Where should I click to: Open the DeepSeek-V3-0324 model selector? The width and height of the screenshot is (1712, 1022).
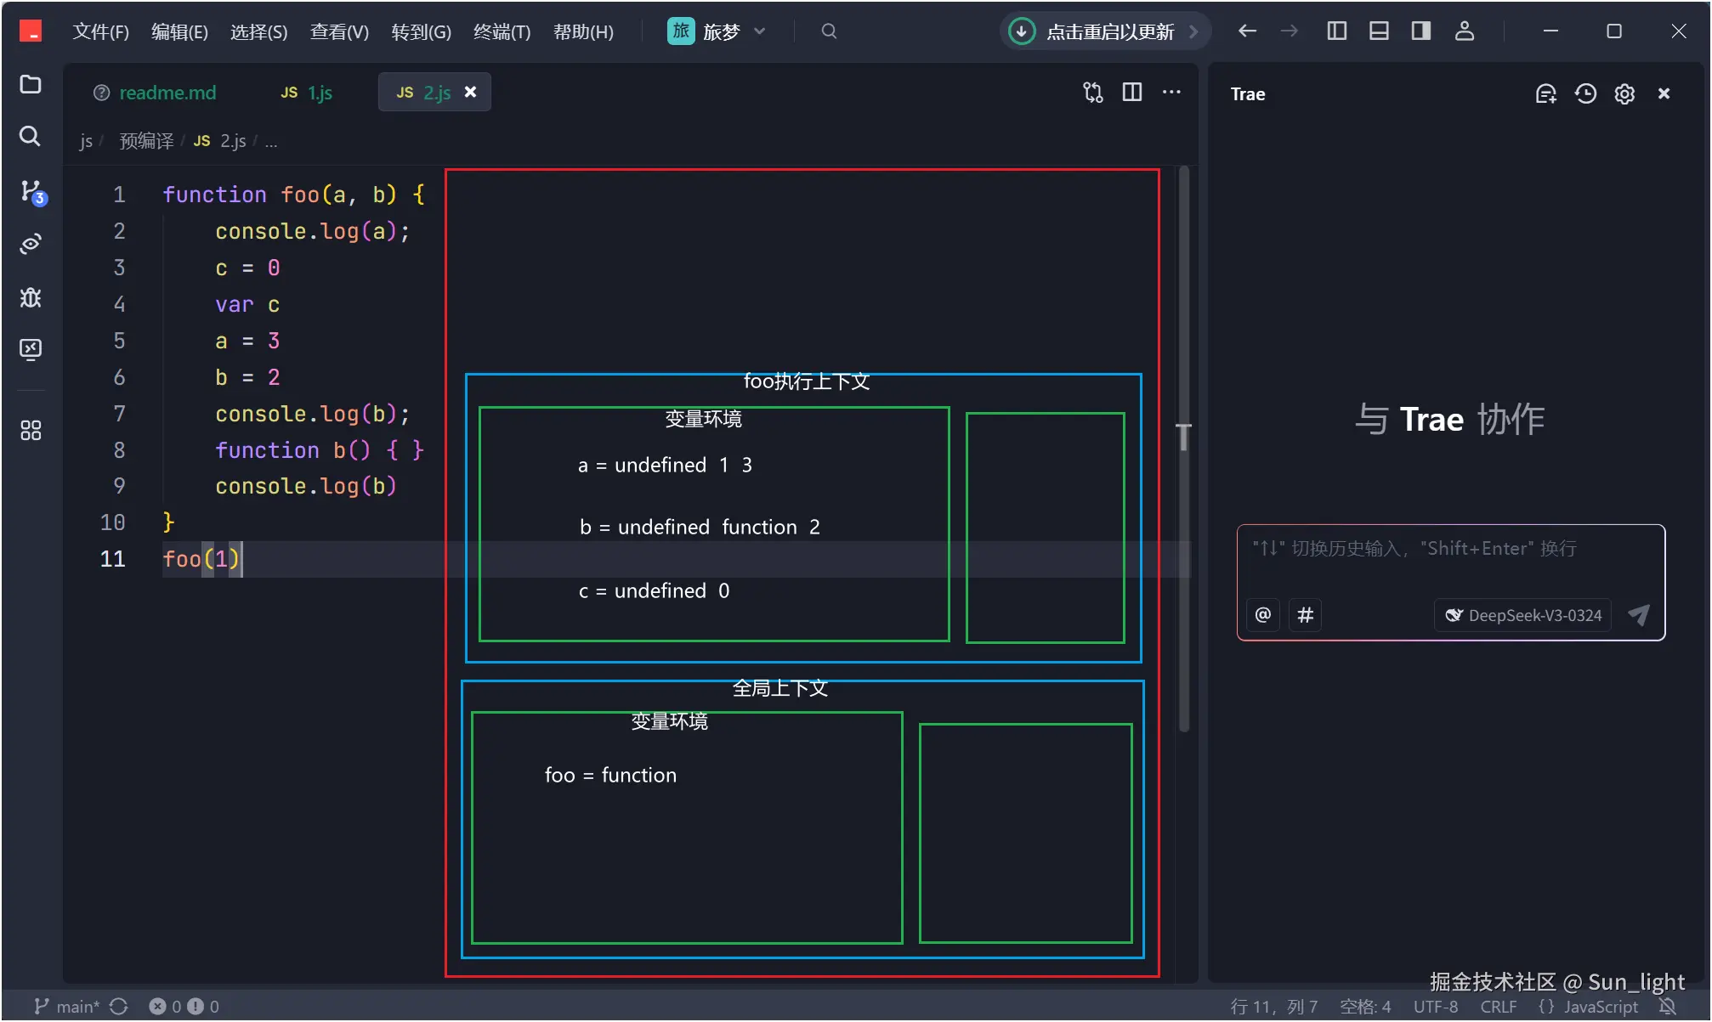click(1523, 615)
